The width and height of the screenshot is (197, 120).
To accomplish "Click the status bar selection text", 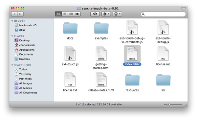I will tap(98, 105).
